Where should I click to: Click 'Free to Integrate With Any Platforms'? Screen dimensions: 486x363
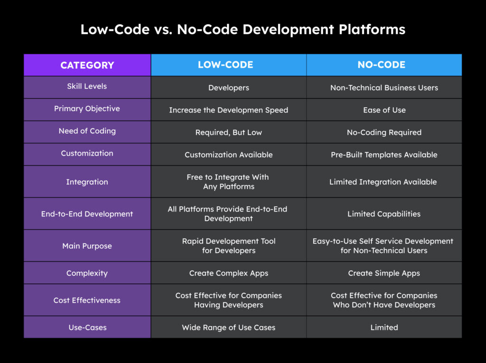(x=228, y=182)
